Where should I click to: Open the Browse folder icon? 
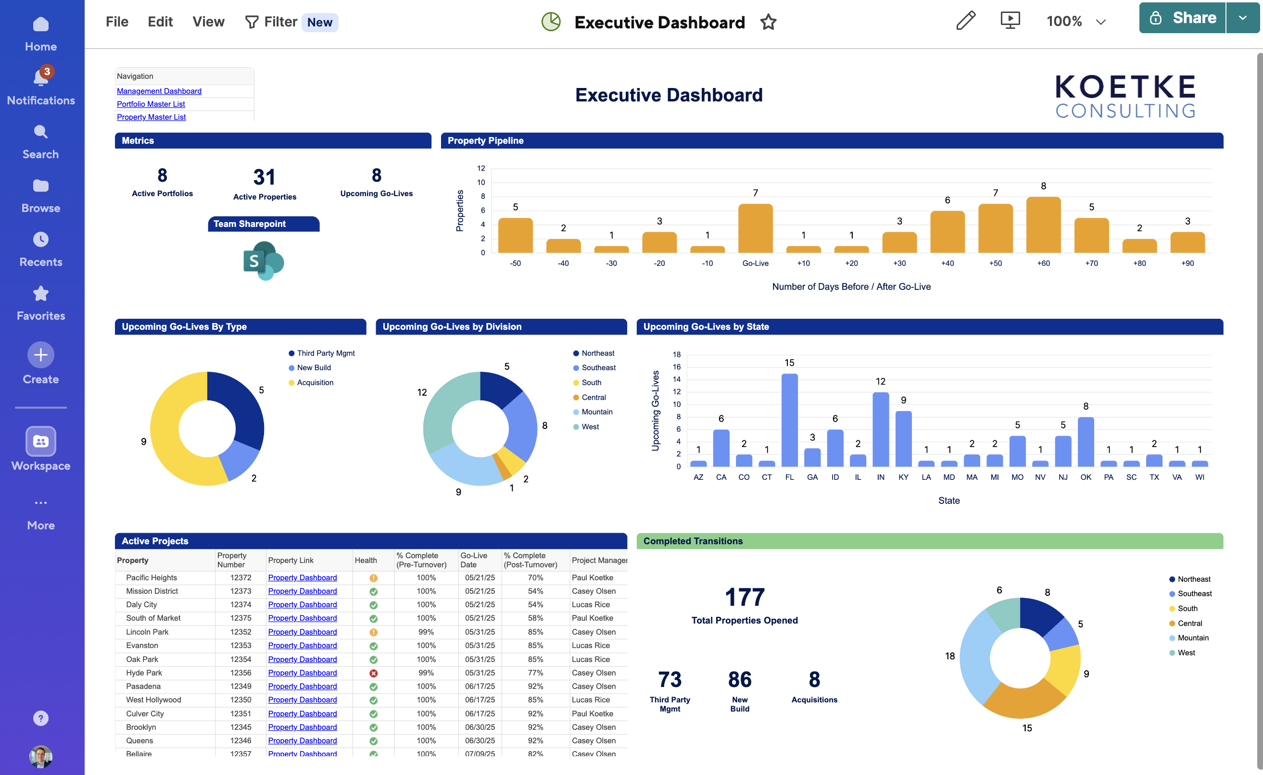(40, 186)
